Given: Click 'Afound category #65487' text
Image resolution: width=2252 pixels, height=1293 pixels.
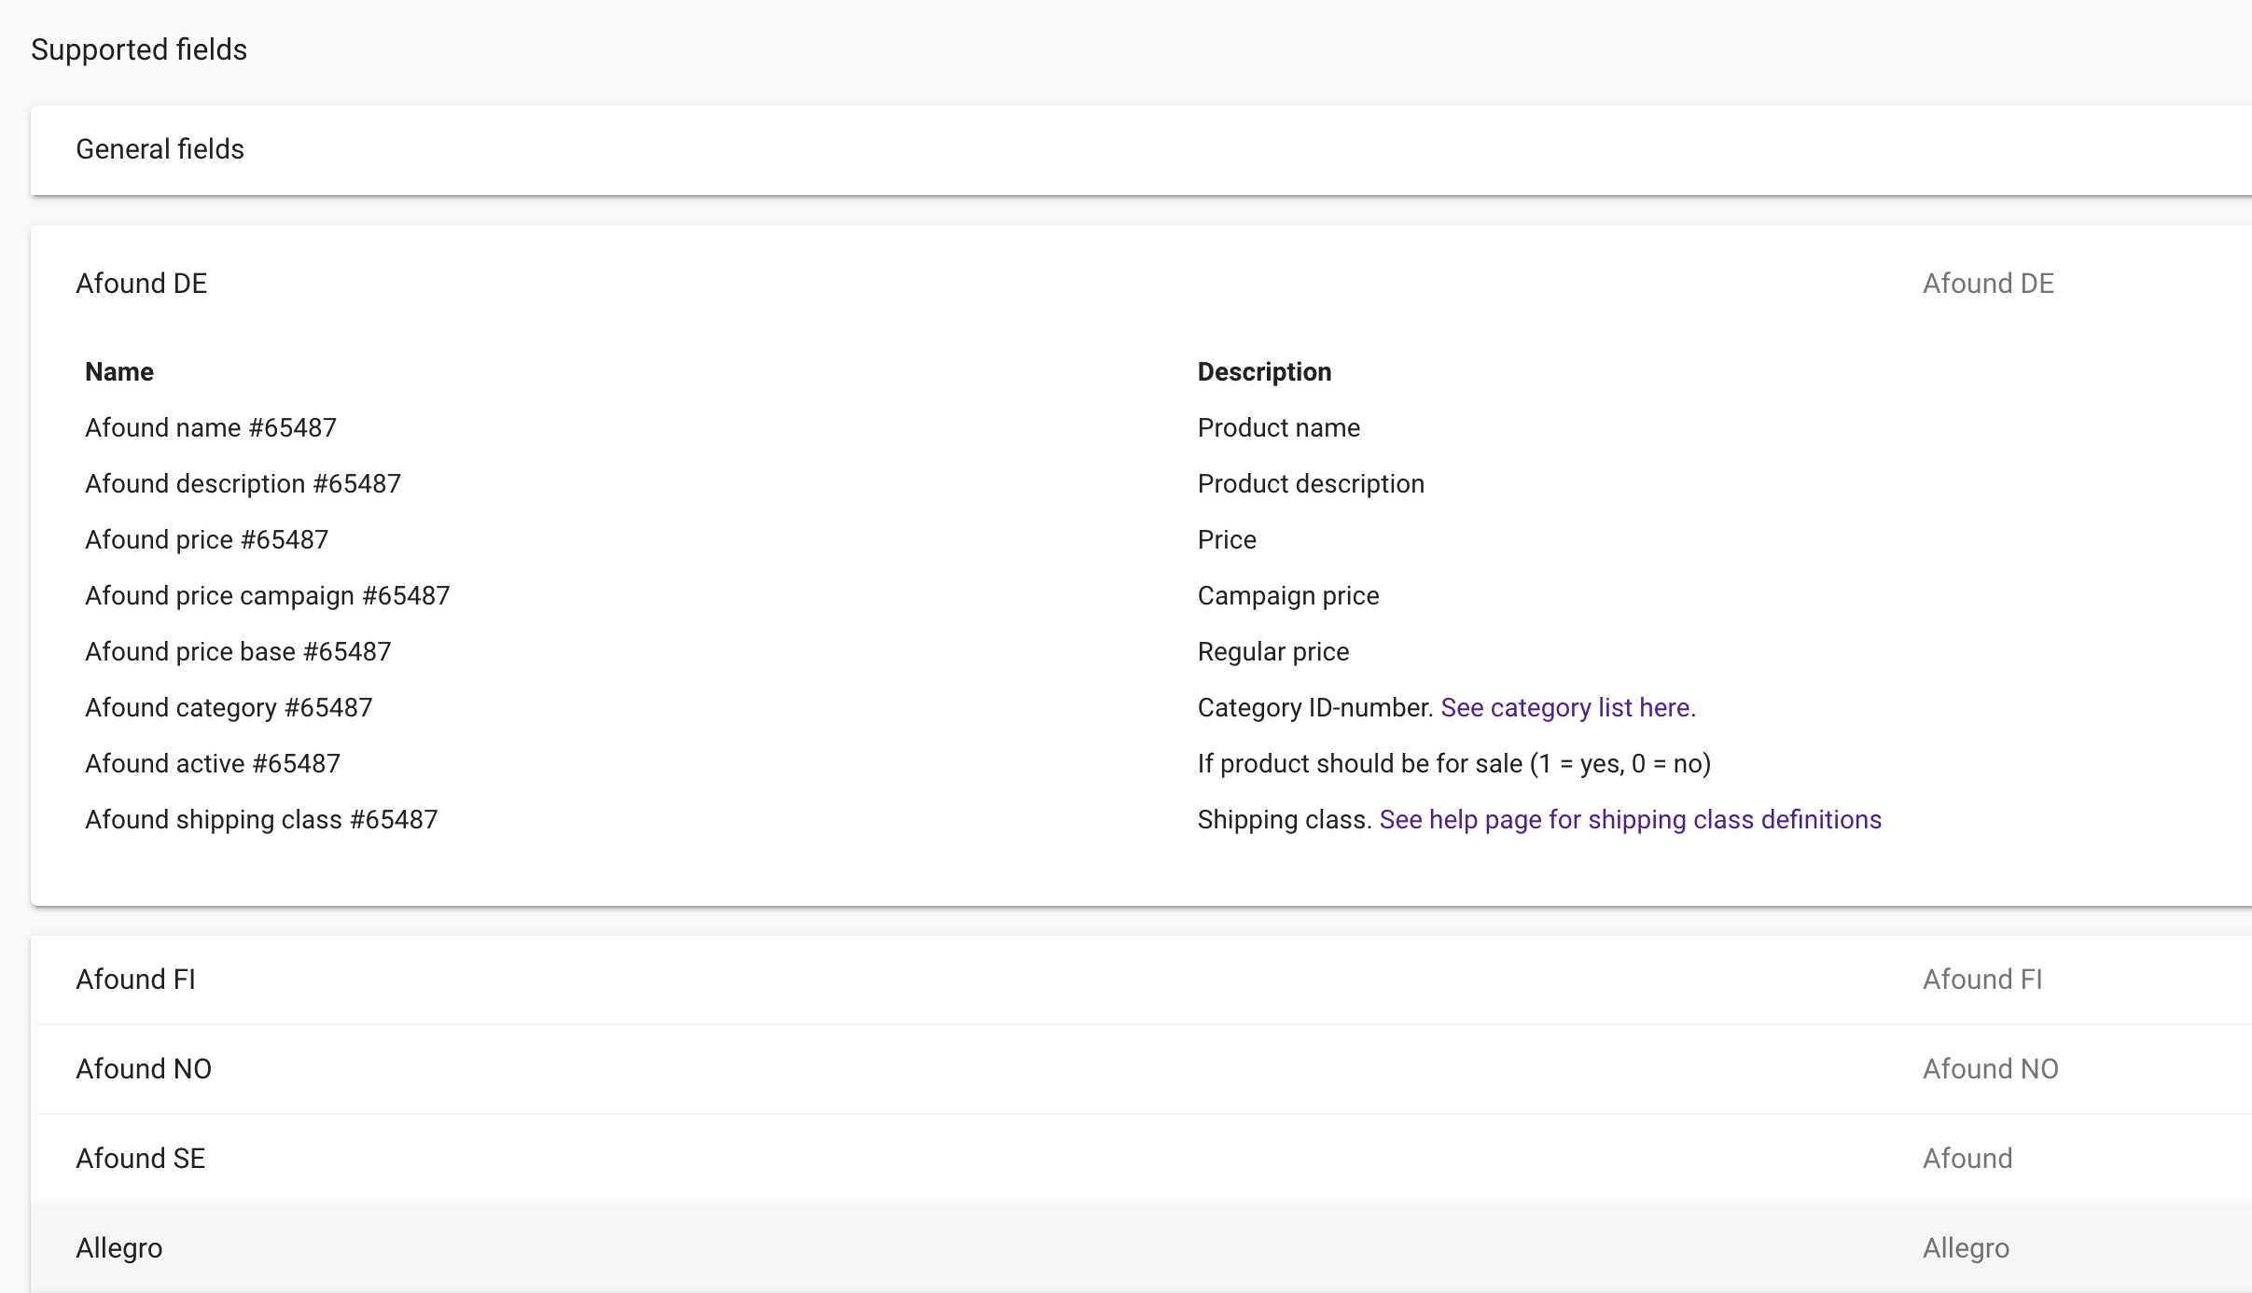Looking at the screenshot, I should click(229, 708).
